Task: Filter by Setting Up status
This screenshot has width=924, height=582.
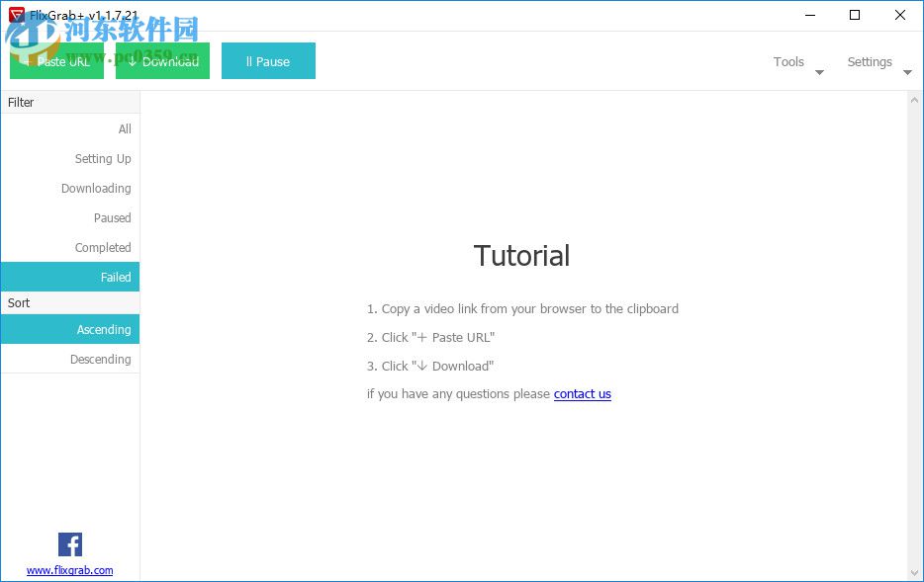Action: [x=70, y=158]
